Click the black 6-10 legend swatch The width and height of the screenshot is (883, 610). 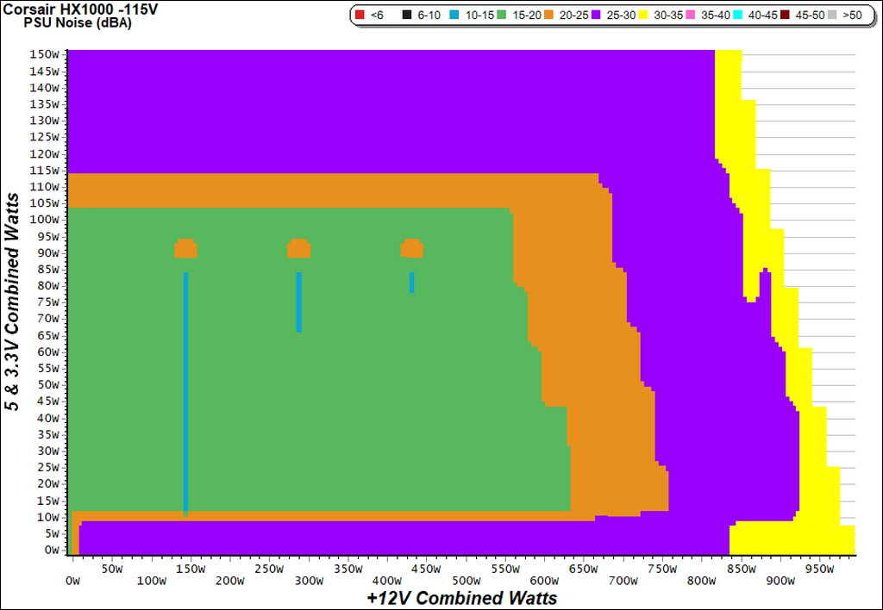tap(407, 16)
